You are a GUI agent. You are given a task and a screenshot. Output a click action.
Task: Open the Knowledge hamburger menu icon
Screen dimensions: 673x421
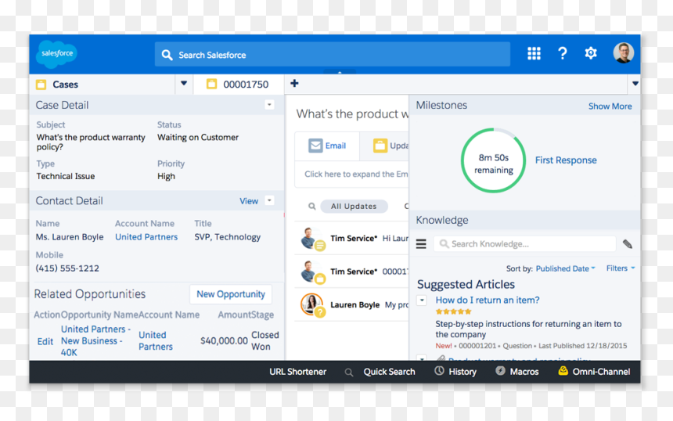[421, 244]
